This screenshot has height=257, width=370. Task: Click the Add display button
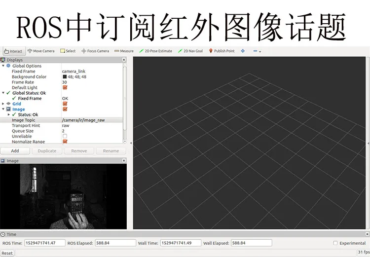[15, 151]
